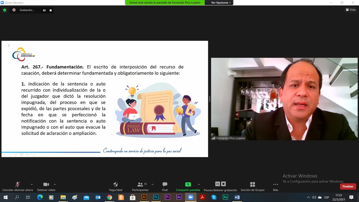Image resolution: width=359 pixels, height=202 pixels.
Task: Select Fernando Pico Lozano's video tile
Action: (x=284, y=99)
